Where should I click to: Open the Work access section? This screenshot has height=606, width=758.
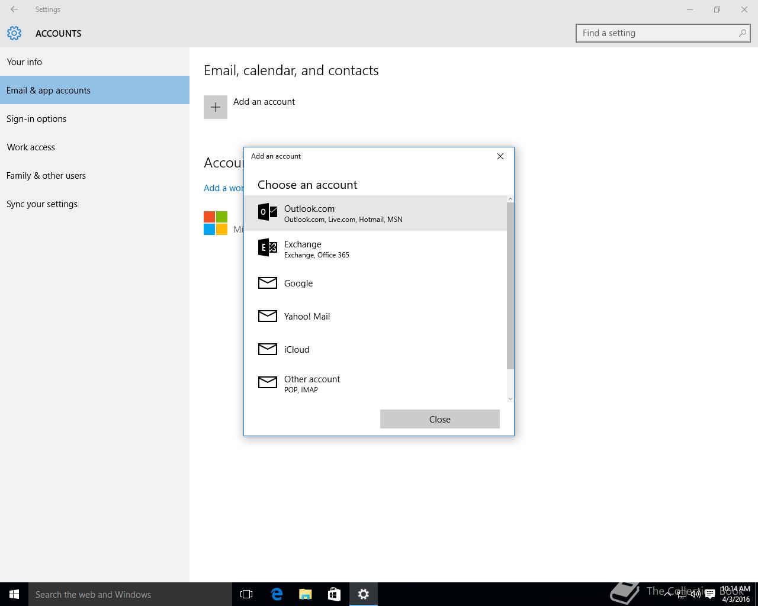95,147
